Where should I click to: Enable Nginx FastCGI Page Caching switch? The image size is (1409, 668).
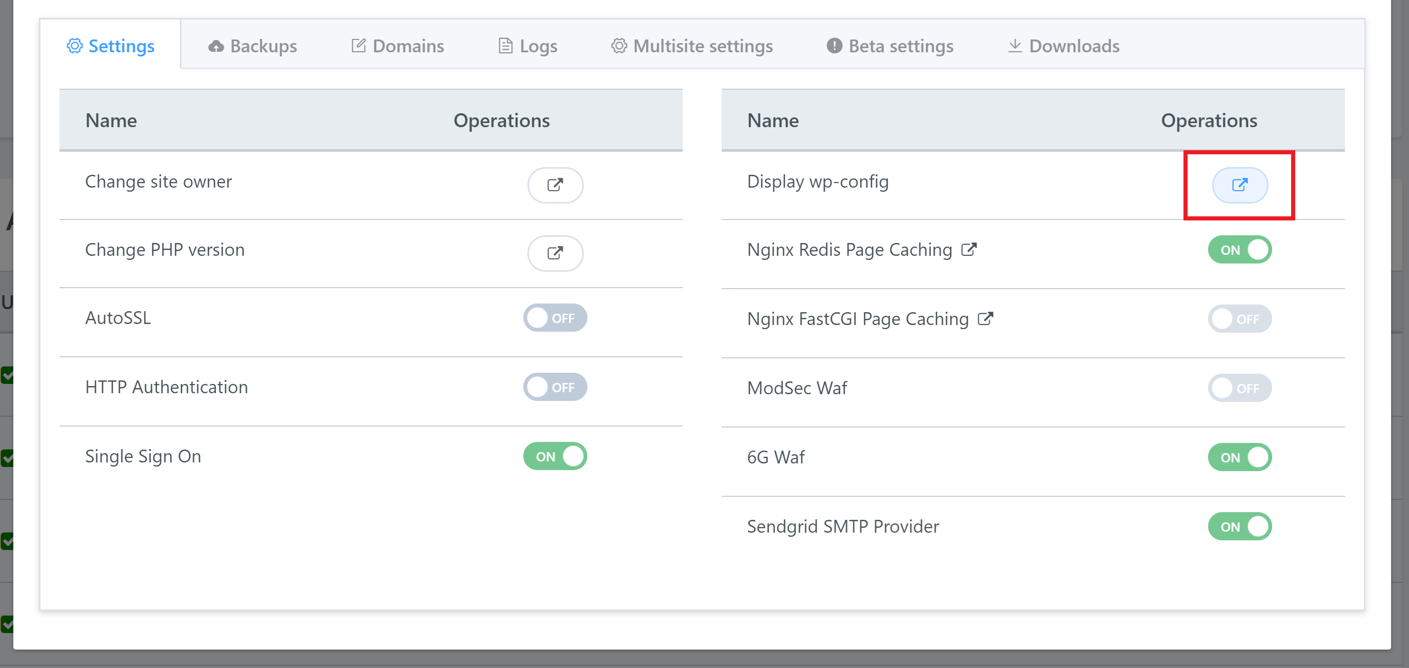click(1240, 318)
